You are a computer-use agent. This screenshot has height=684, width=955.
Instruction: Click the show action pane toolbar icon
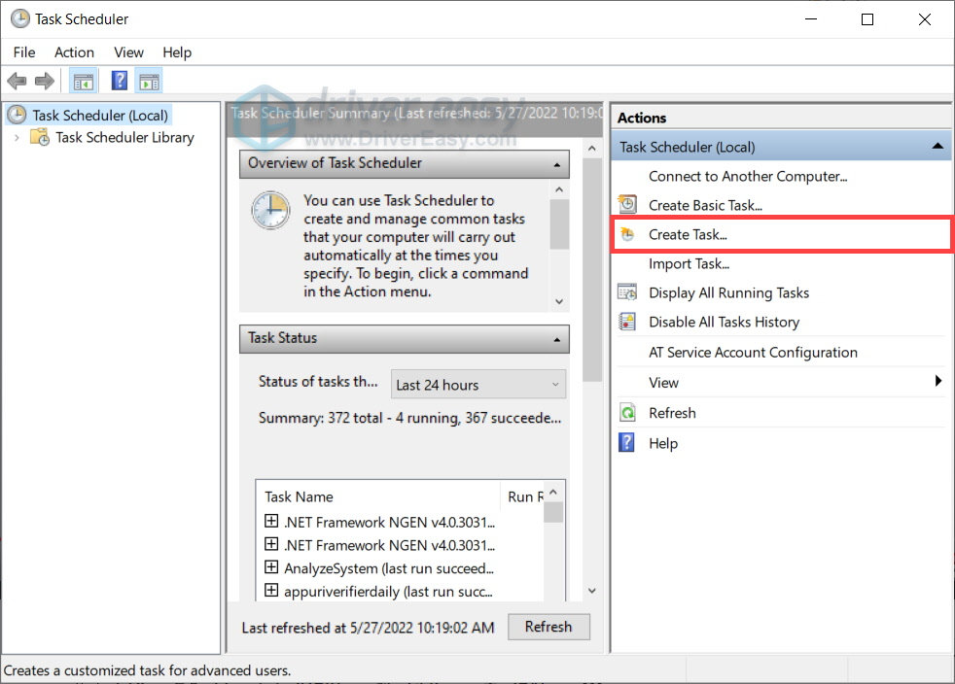(x=149, y=80)
